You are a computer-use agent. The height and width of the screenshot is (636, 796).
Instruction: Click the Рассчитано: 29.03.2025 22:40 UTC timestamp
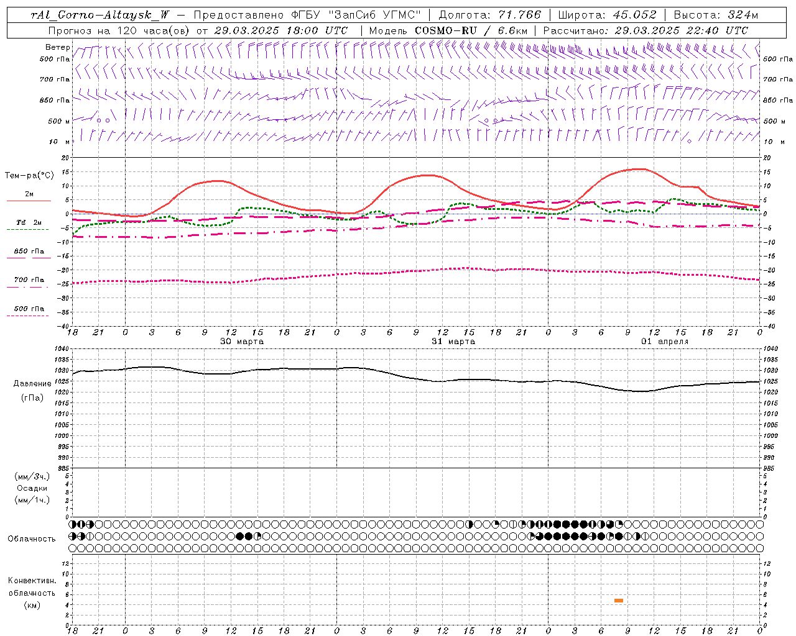646,30
